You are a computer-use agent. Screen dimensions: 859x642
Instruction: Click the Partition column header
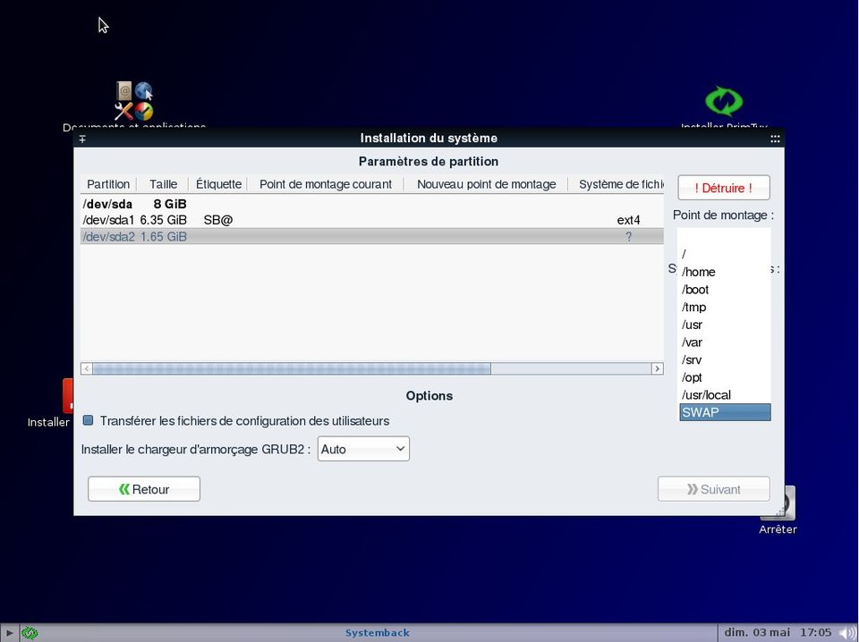point(107,184)
